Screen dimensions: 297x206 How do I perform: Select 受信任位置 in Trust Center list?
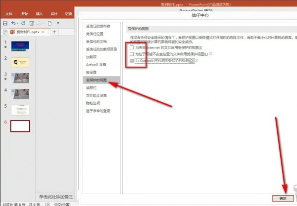[x=95, y=34]
